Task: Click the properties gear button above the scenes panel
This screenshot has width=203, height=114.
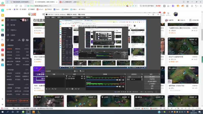Action: click(76, 71)
